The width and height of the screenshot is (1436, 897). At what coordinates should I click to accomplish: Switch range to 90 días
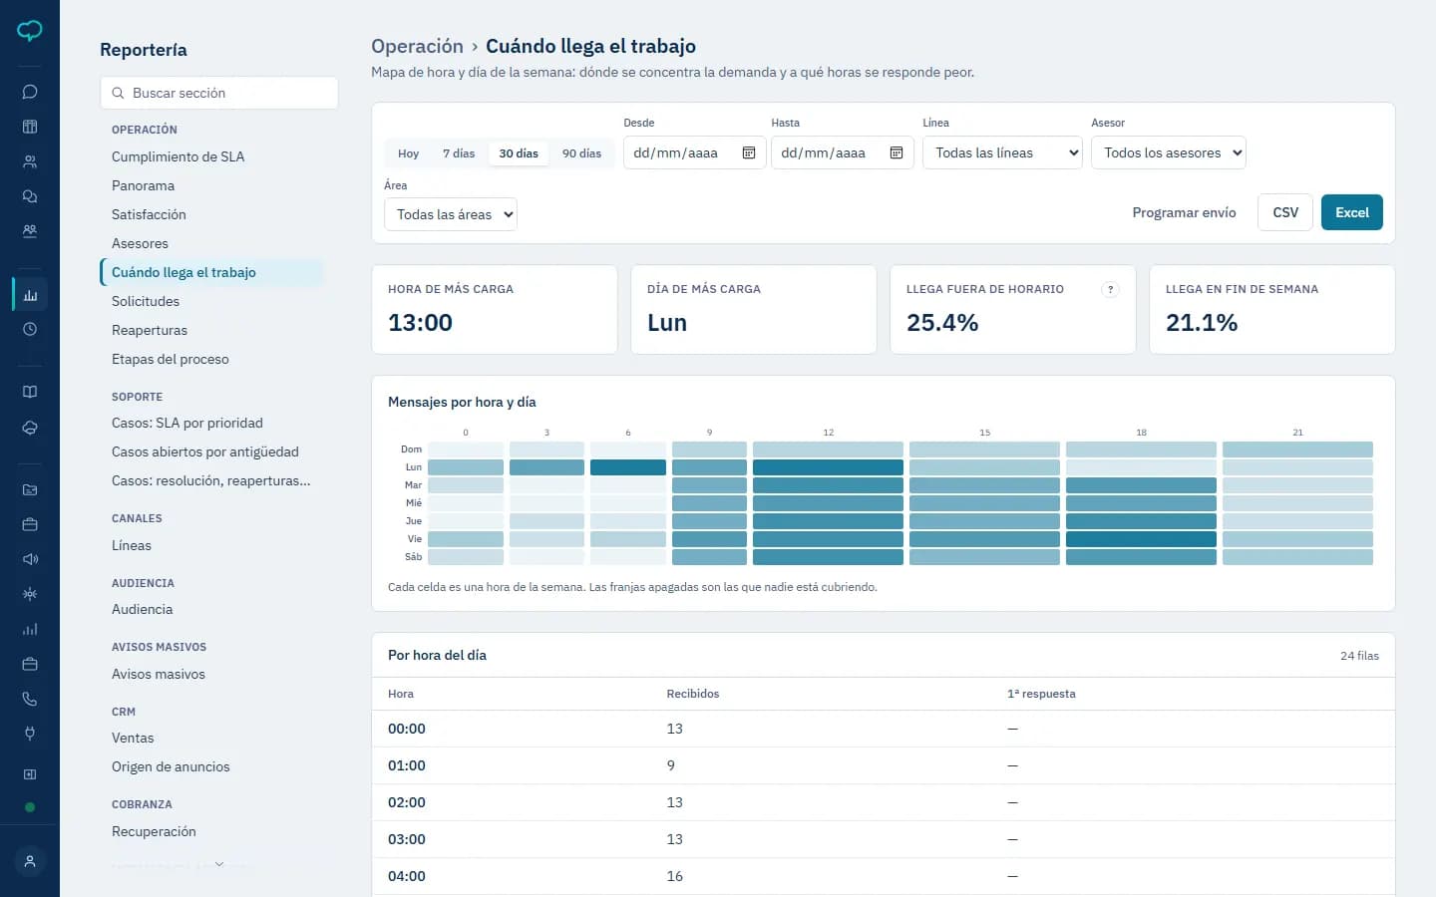[x=581, y=153]
